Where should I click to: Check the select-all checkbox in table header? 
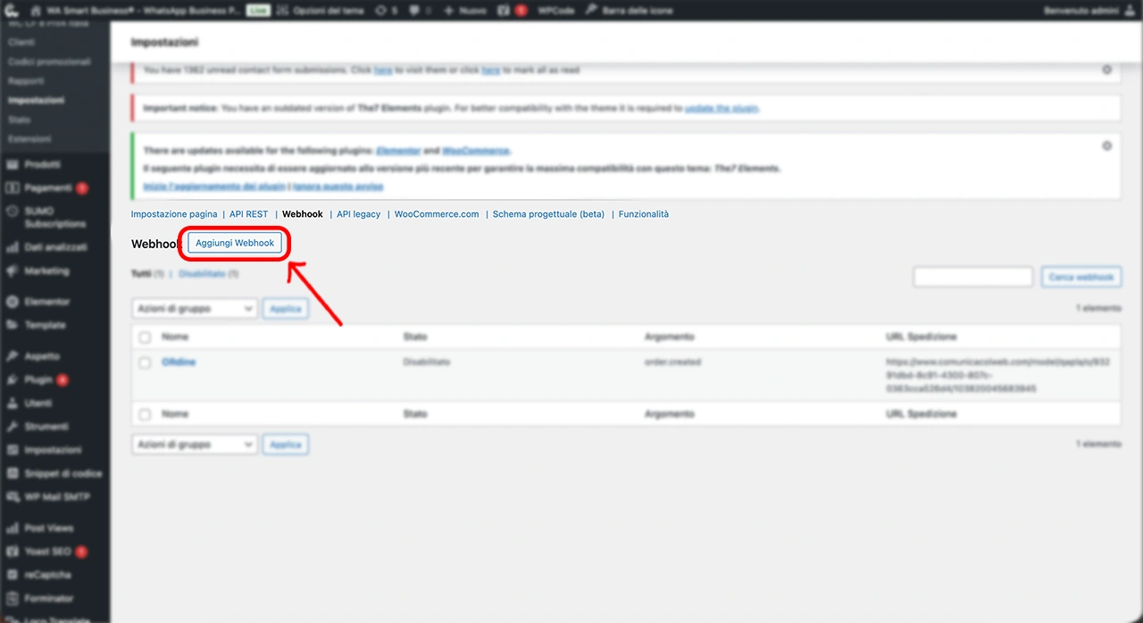point(145,337)
